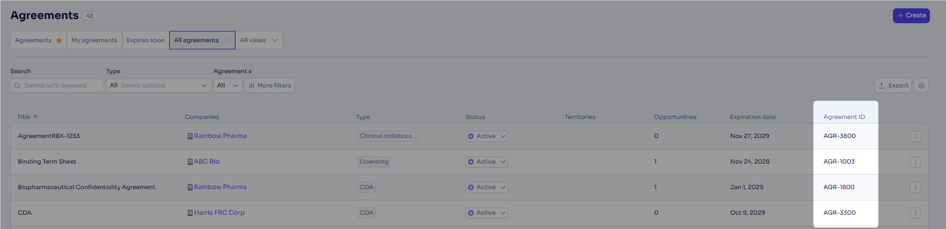Change Active status for Binding Term Sheet

(x=487, y=162)
